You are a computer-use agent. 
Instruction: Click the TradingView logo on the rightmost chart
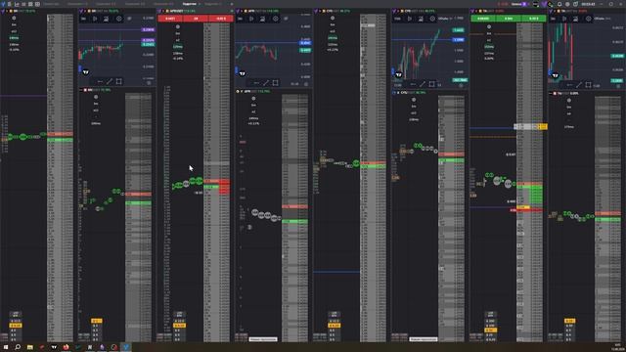[555, 75]
